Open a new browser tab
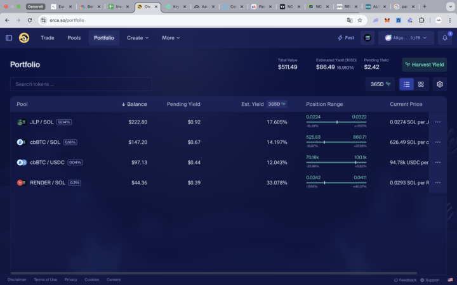This screenshot has height=285, width=457. coord(425,6)
